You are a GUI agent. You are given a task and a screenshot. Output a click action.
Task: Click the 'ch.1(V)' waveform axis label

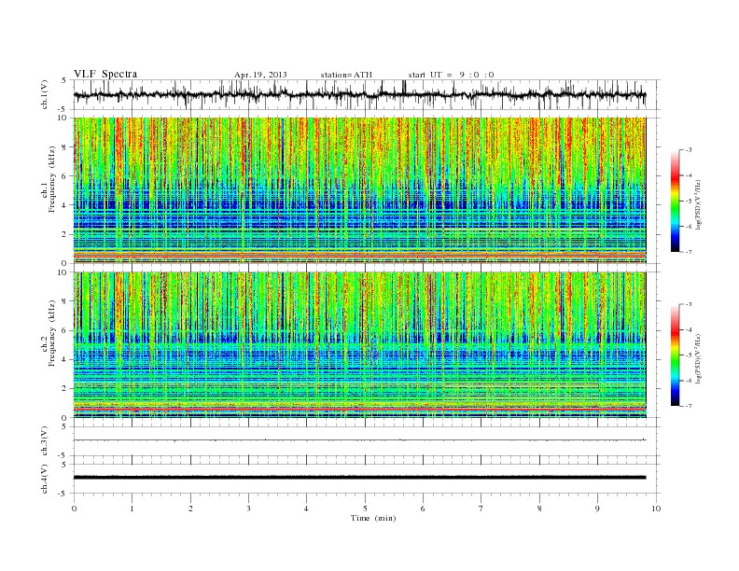(45, 93)
